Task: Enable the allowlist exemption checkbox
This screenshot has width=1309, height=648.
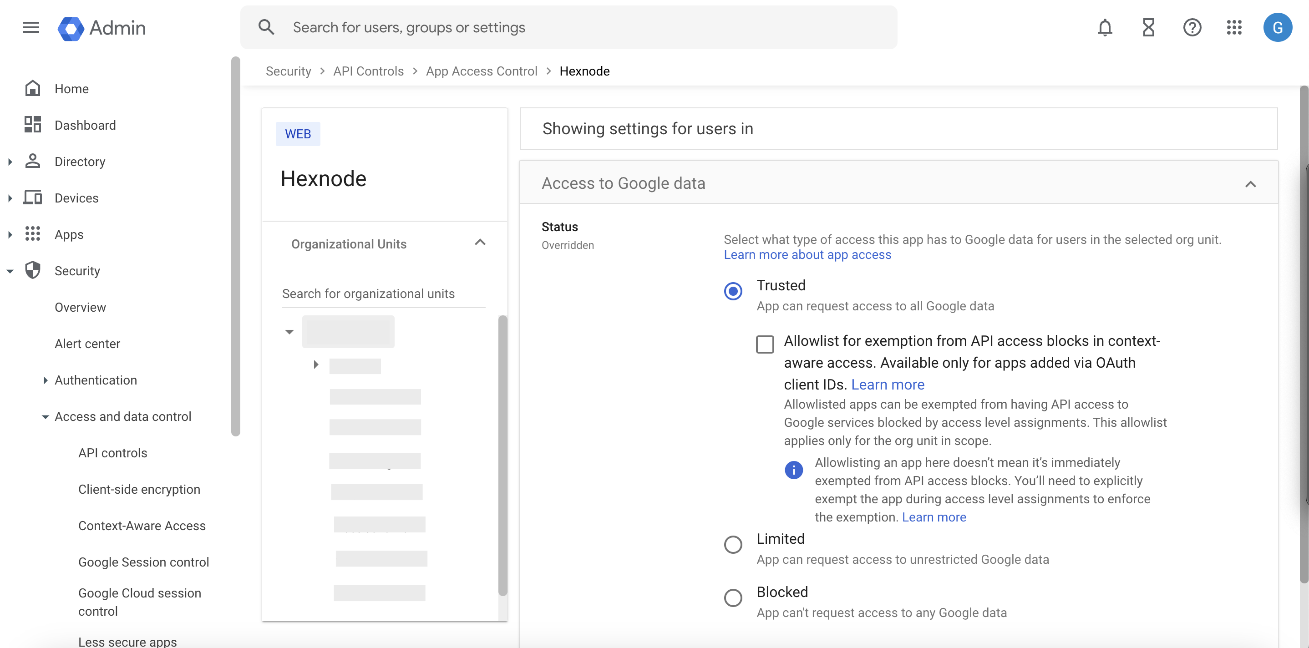Action: click(x=765, y=344)
